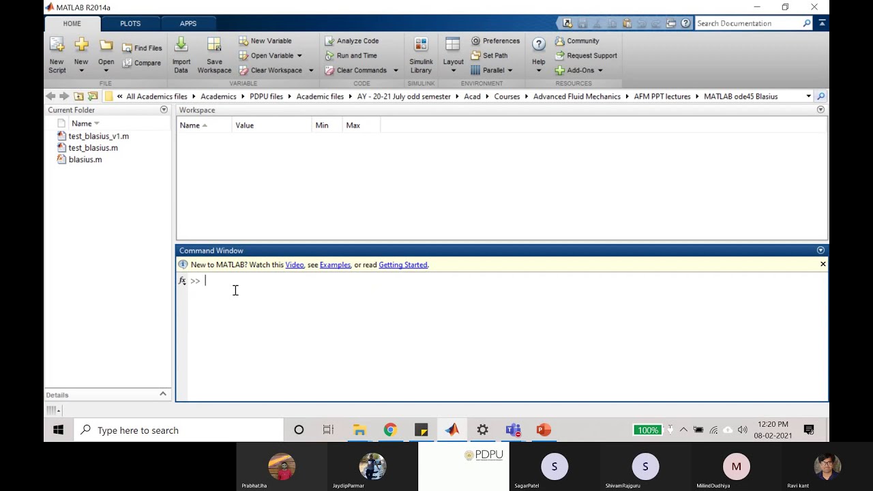The width and height of the screenshot is (873, 491).
Task: Switch to the HOME tab
Action: click(72, 23)
